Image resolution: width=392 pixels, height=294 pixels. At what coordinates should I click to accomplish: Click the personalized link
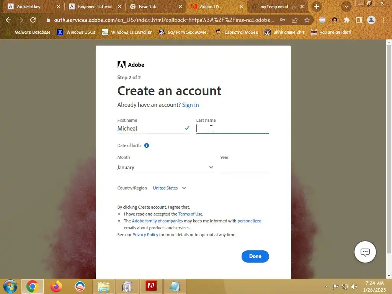click(249, 221)
